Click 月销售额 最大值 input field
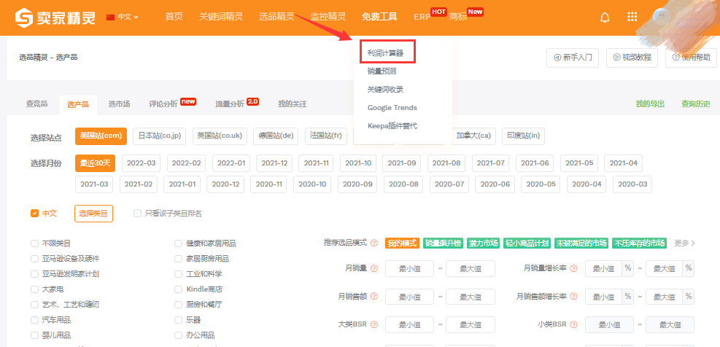Image resolution: width=720 pixels, height=347 pixels. click(x=471, y=297)
